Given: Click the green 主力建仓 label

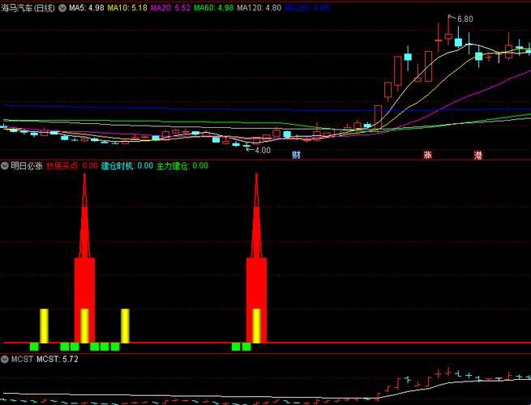Looking at the screenshot, I should (x=182, y=165).
